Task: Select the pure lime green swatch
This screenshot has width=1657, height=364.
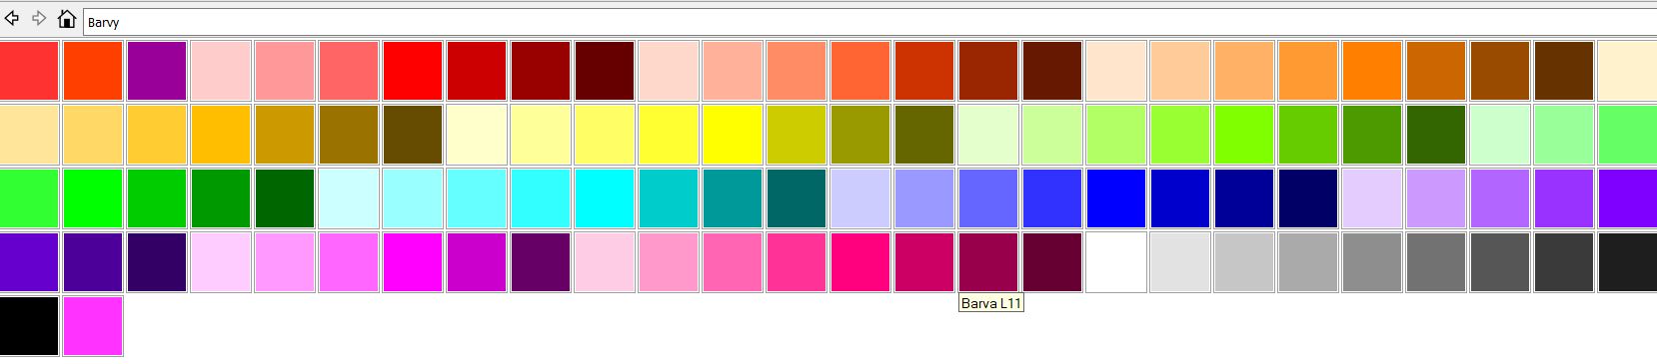Action: pyautogui.click(x=93, y=198)
